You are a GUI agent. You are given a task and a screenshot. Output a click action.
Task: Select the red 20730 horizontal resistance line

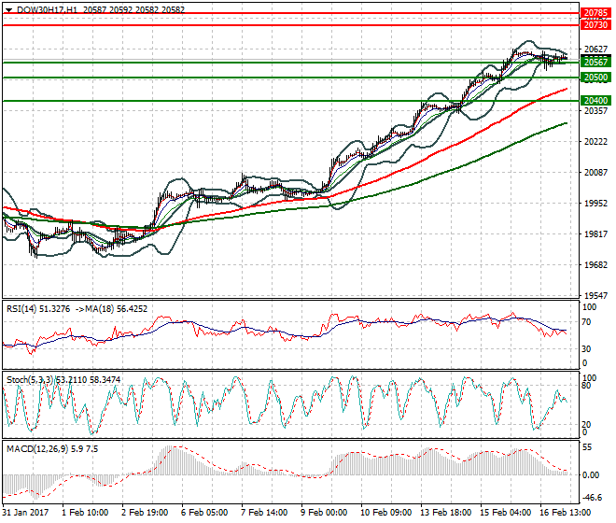(290, 25)
